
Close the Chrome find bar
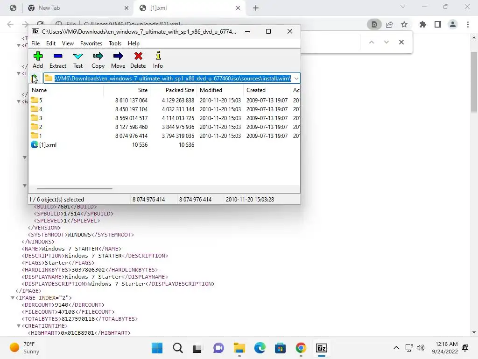pos(401,42)
